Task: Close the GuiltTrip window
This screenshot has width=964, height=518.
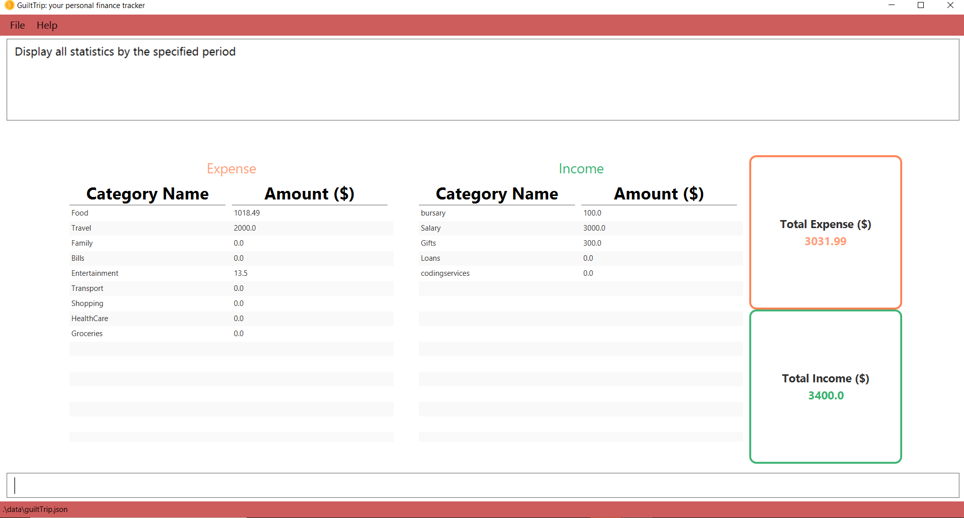Action: coord(950,5)
